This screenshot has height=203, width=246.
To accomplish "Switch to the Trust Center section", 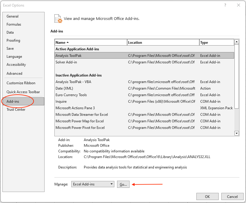I will click(x=16, y=110).
